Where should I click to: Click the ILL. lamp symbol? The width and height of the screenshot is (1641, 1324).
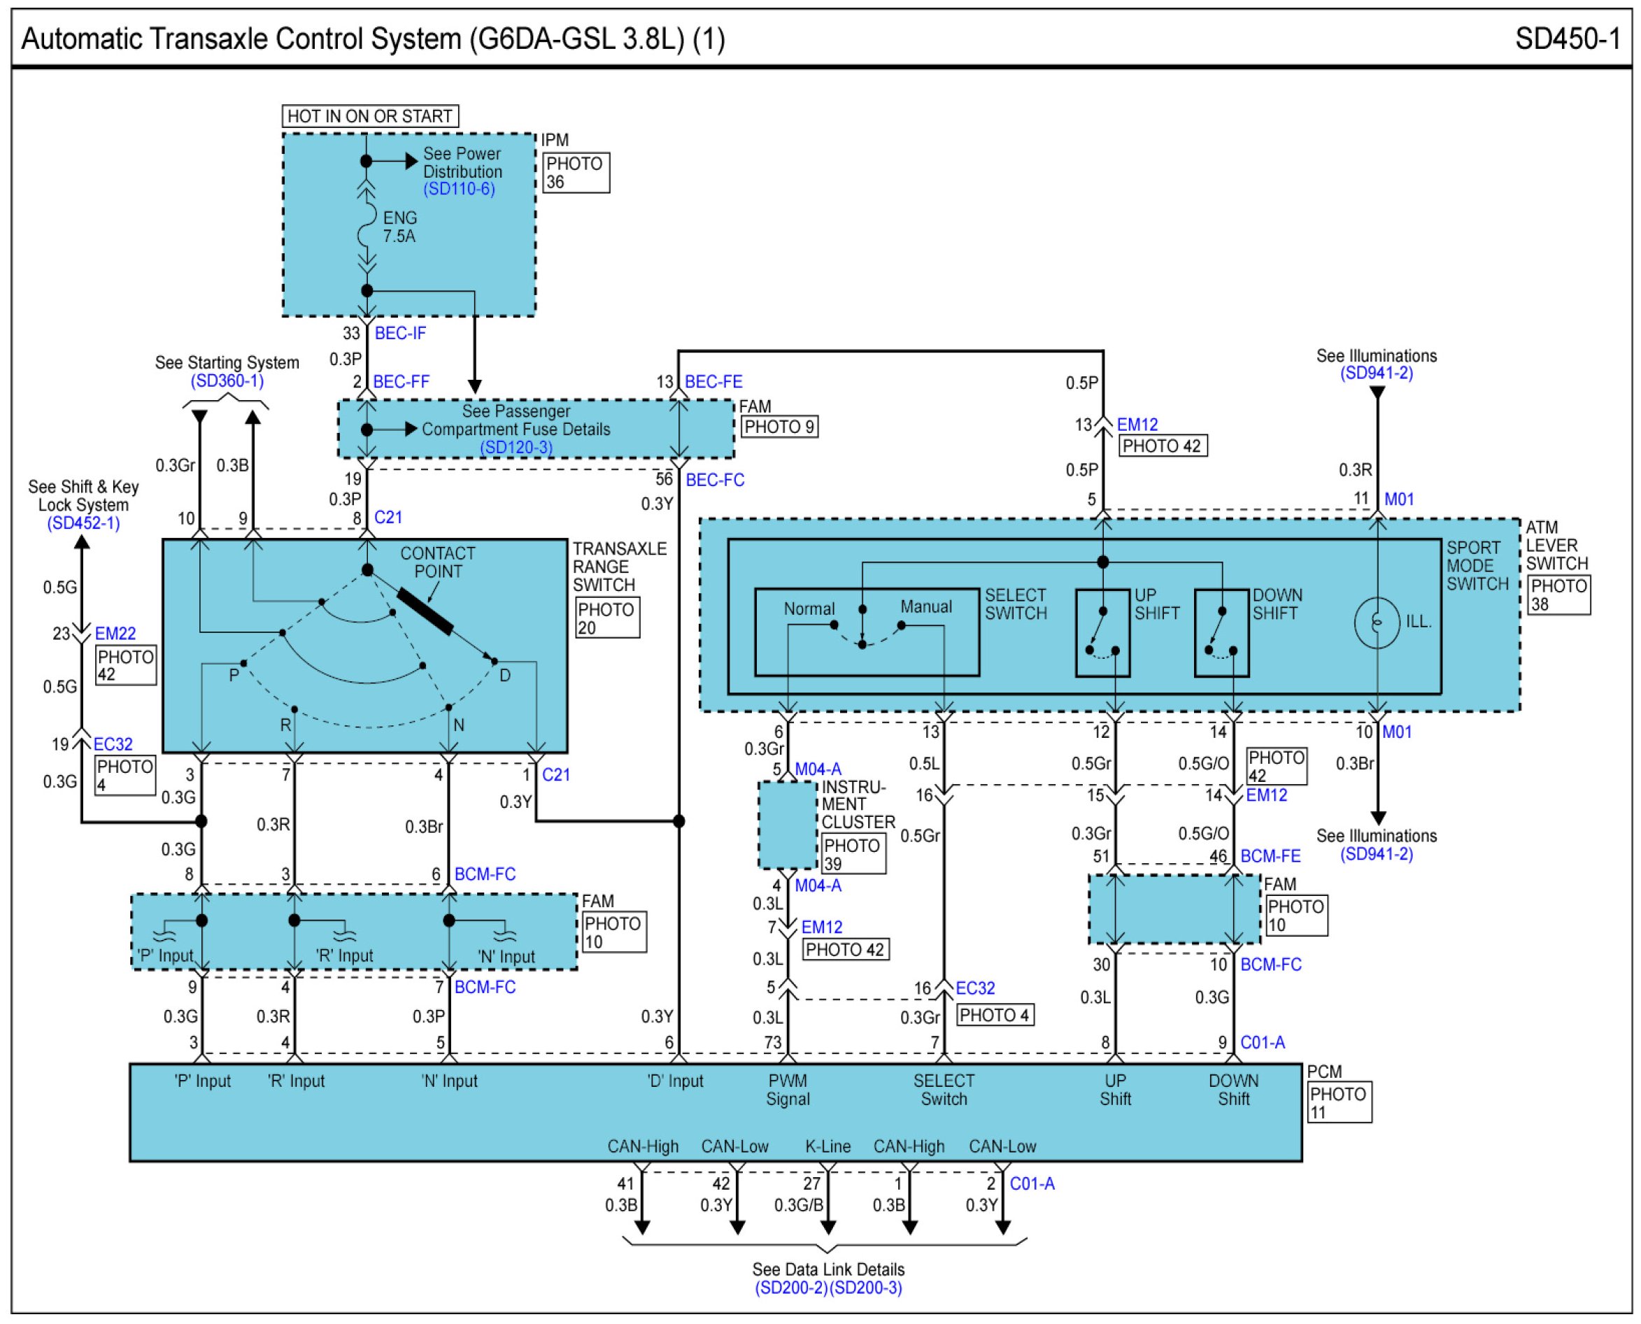(x=1377, y=622)
